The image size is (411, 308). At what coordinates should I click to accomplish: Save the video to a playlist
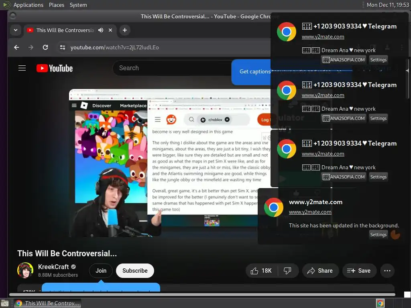tap(359, 271)
